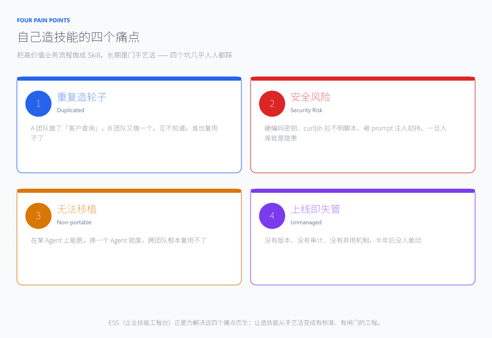This screenshot has height=338, width=492.
Task: Click the blue top bar of 重复造轮子 card
Action: [x=129, y=79]
